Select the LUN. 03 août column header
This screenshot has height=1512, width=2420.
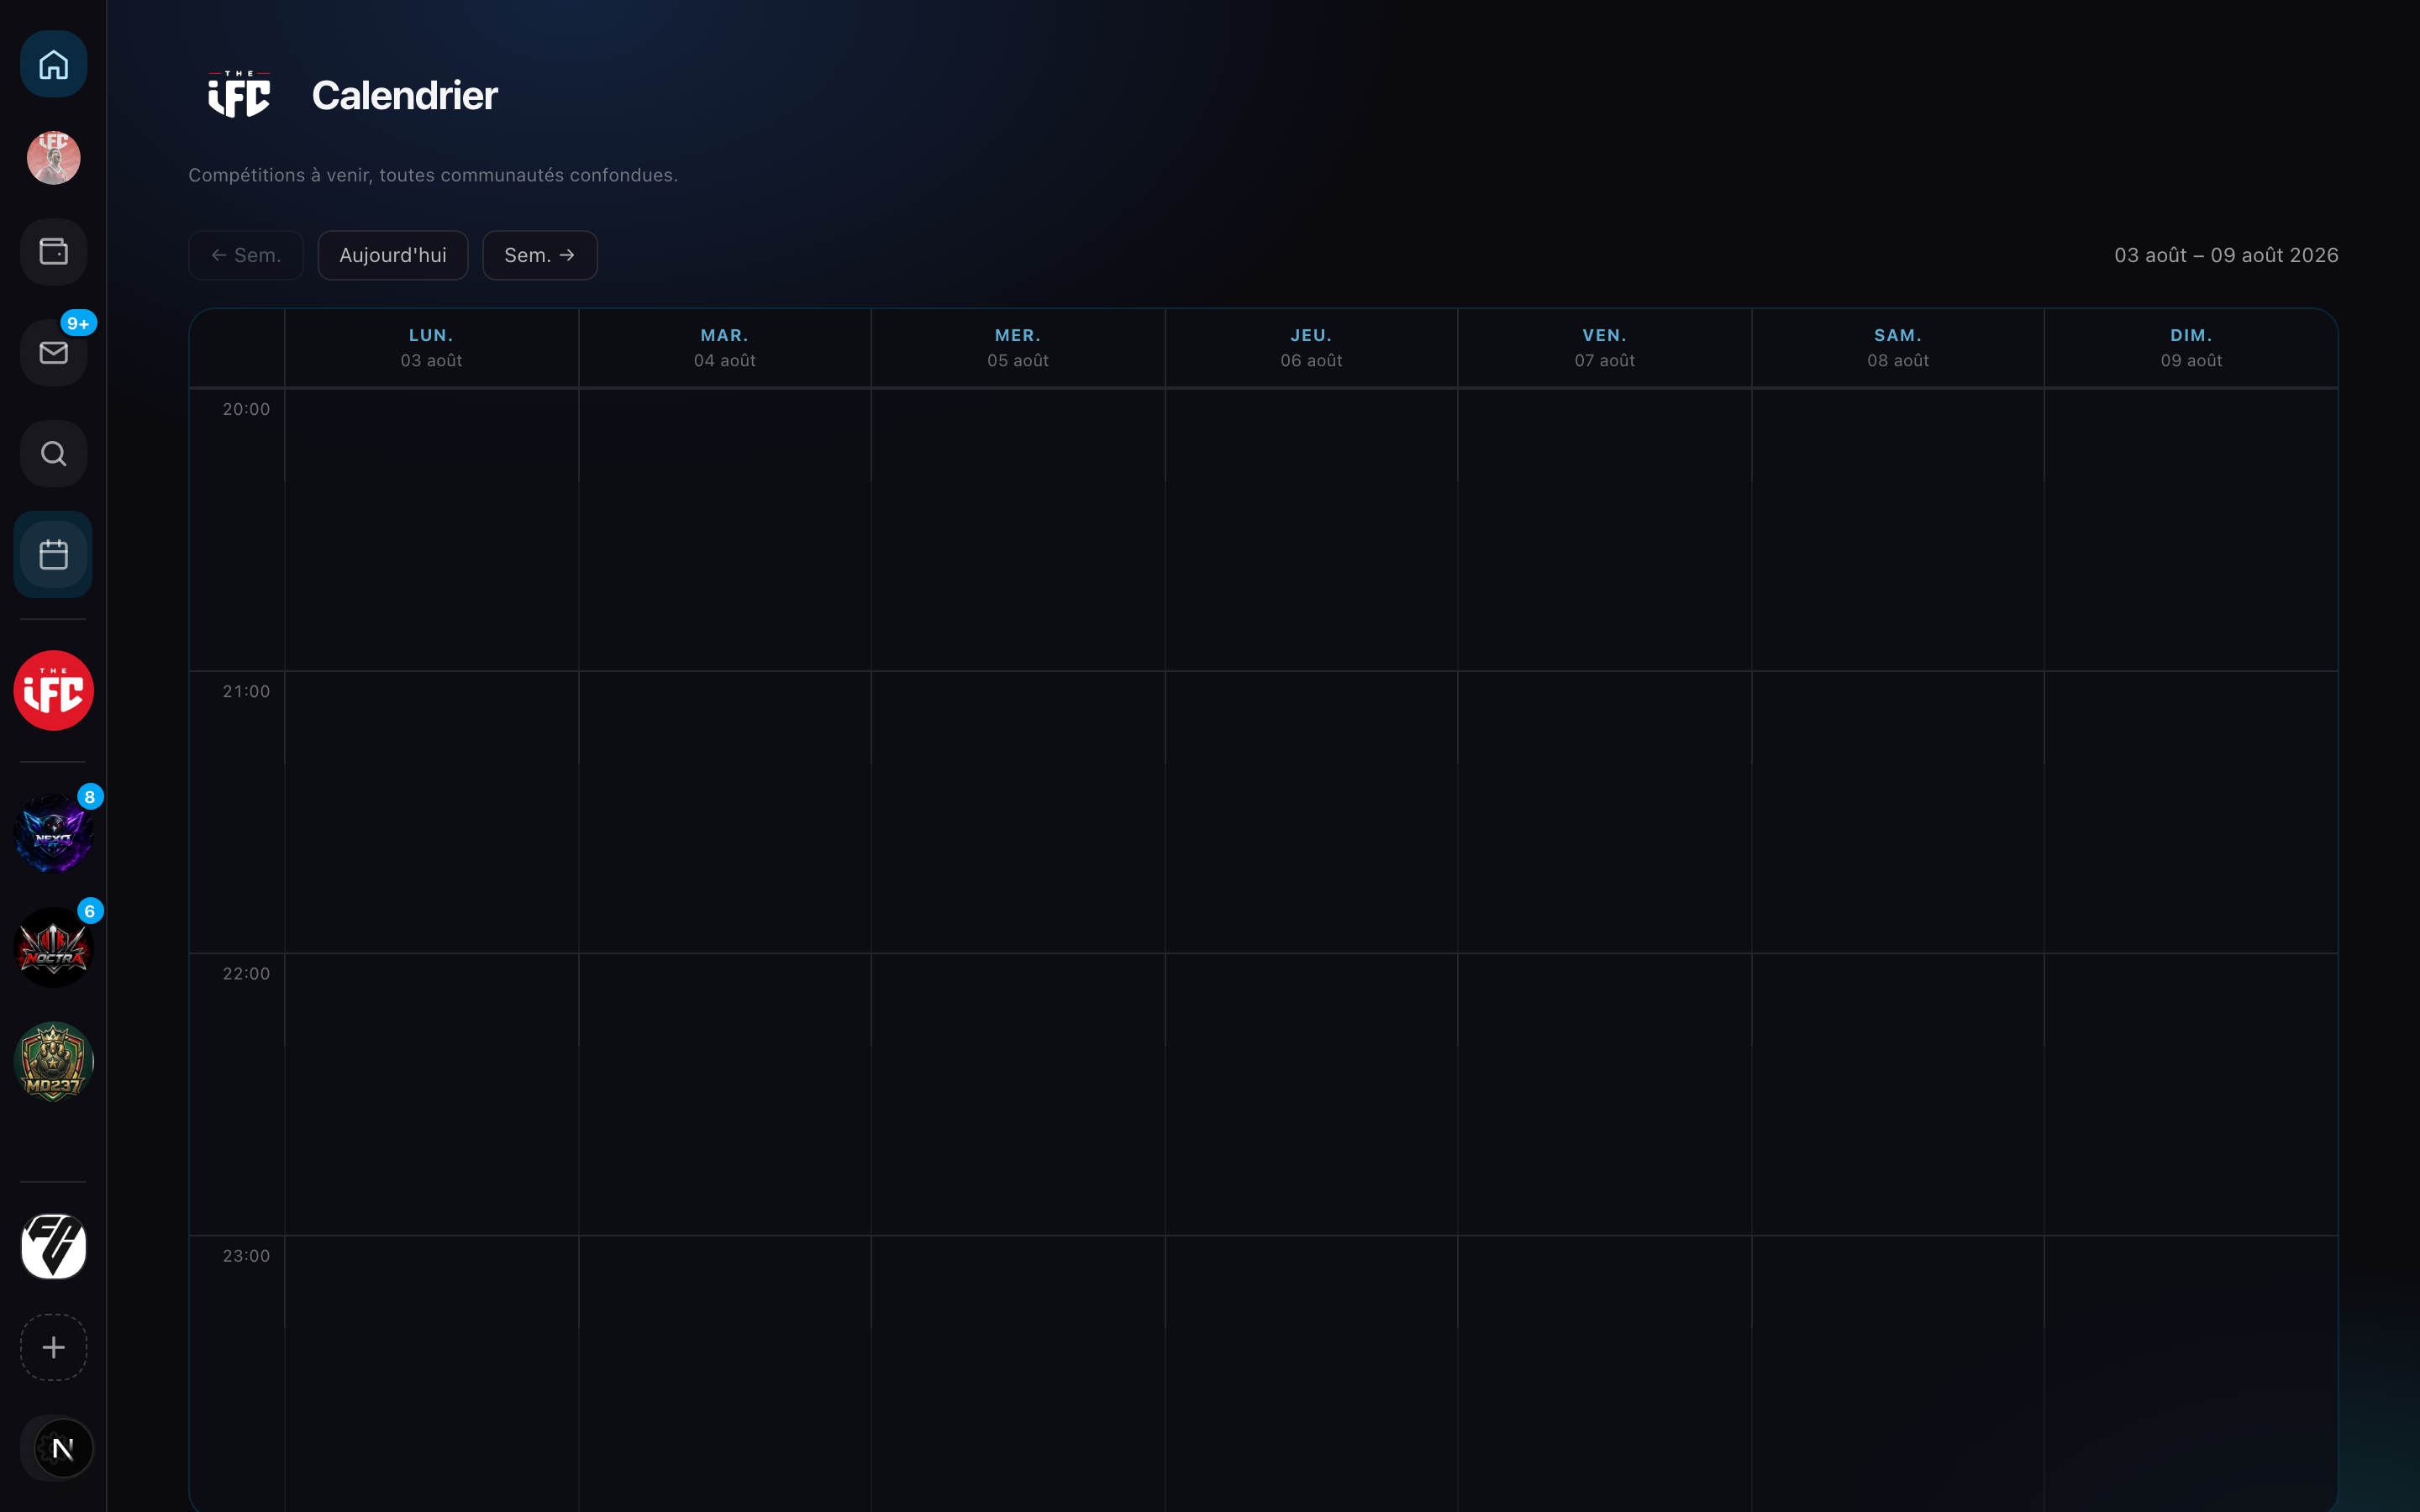(x=432, y=347)
